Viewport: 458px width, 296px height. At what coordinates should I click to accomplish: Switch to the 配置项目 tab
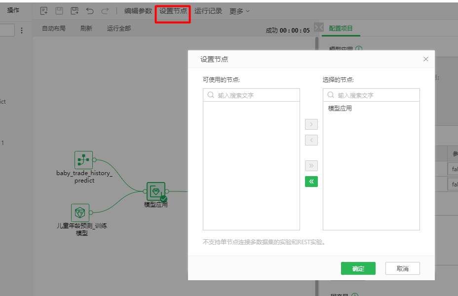tap(341, 28)
